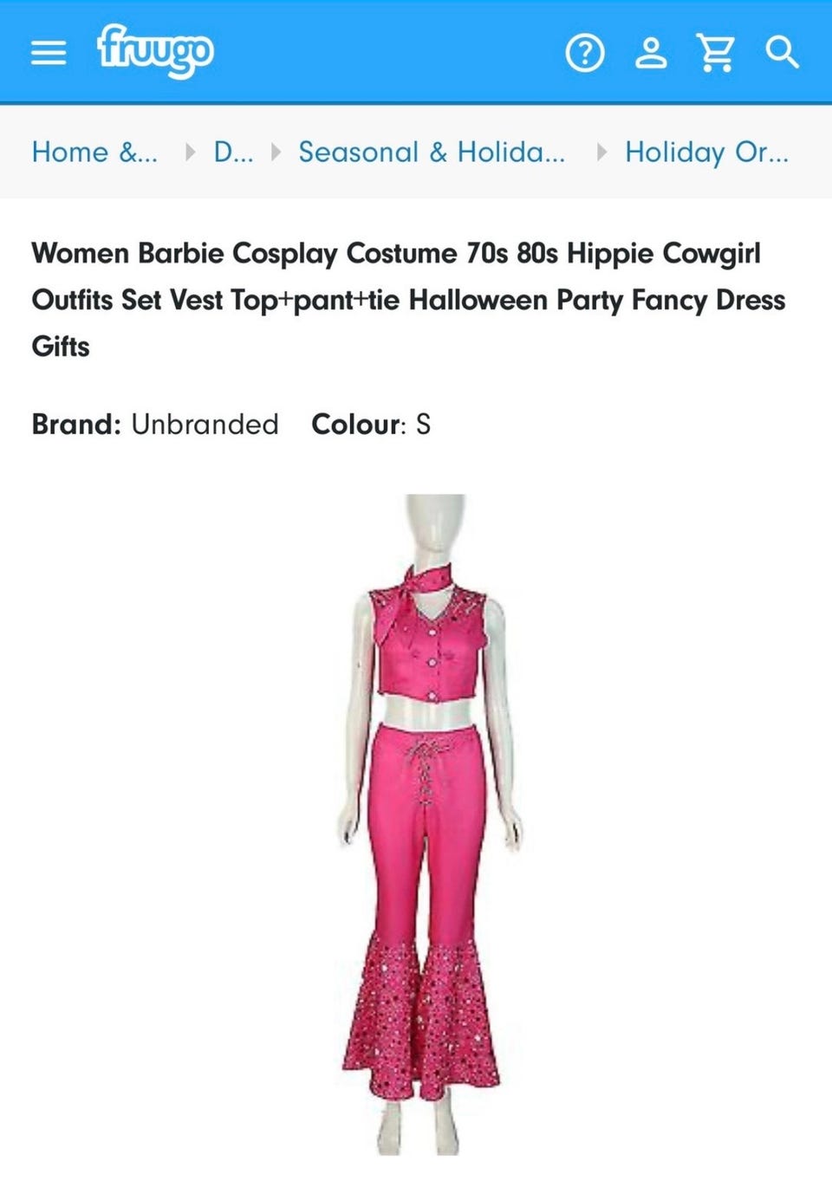Click the Colour: S label
Image resolution: width=832 pixels, height=1187 pixels.
point(371,425)
